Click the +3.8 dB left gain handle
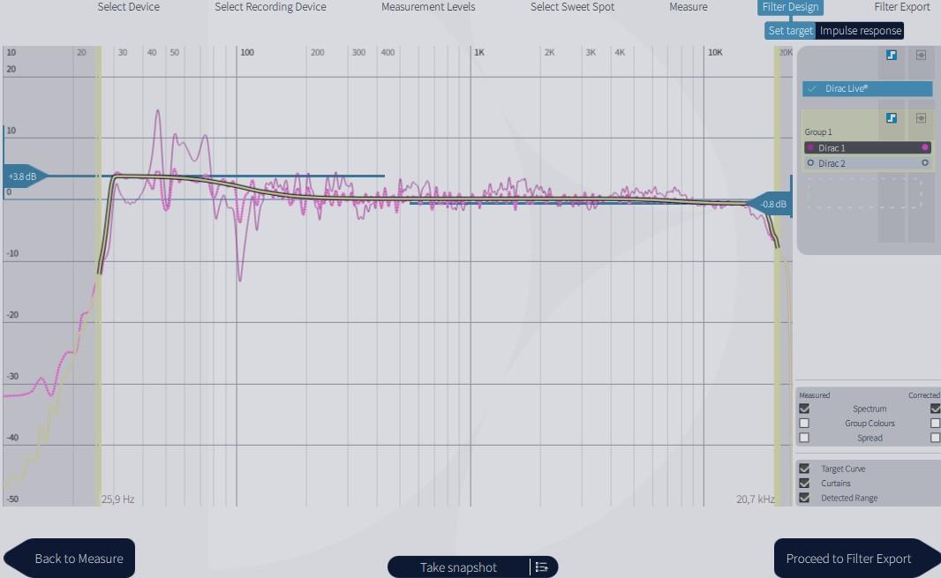 (x=23, y=176)
